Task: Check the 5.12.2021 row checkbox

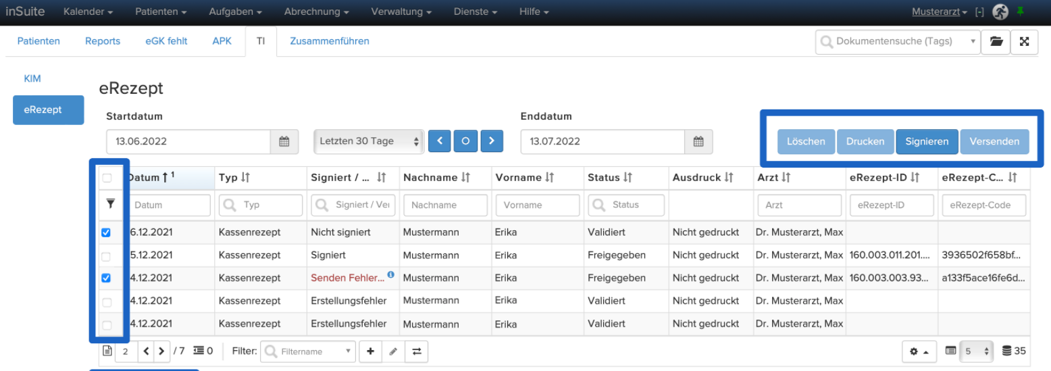Action: tap(105, 255)
